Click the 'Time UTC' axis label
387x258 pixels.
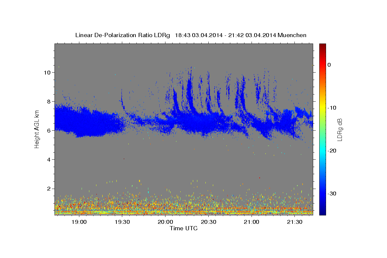point(184,228)
